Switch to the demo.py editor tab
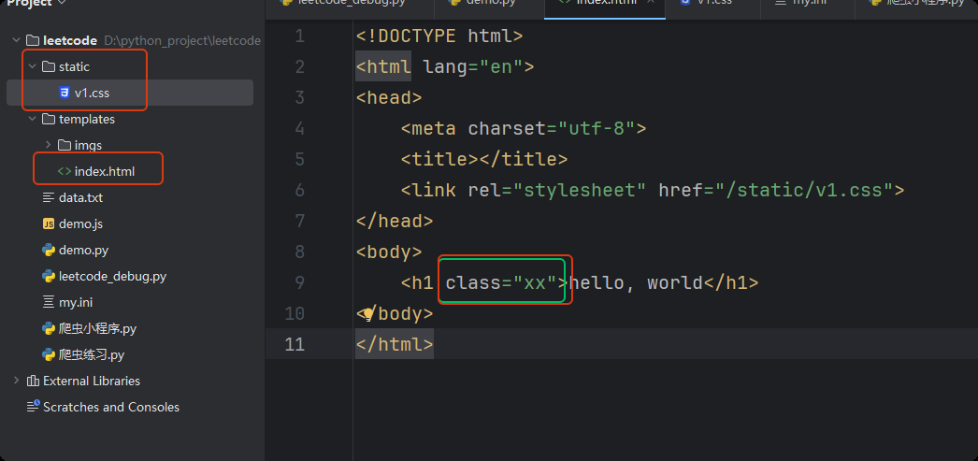978x461 pixels. [x=490, y=3]
